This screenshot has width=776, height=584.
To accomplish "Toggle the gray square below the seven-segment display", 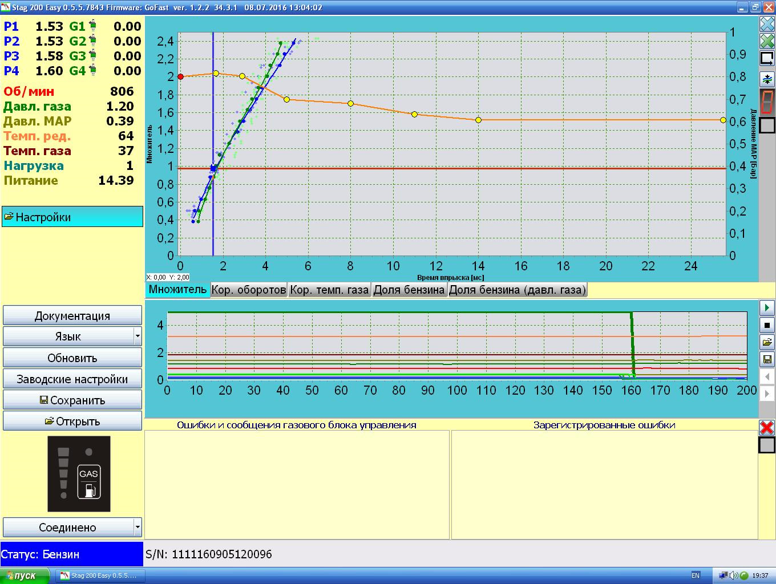I will coord(767,125).
